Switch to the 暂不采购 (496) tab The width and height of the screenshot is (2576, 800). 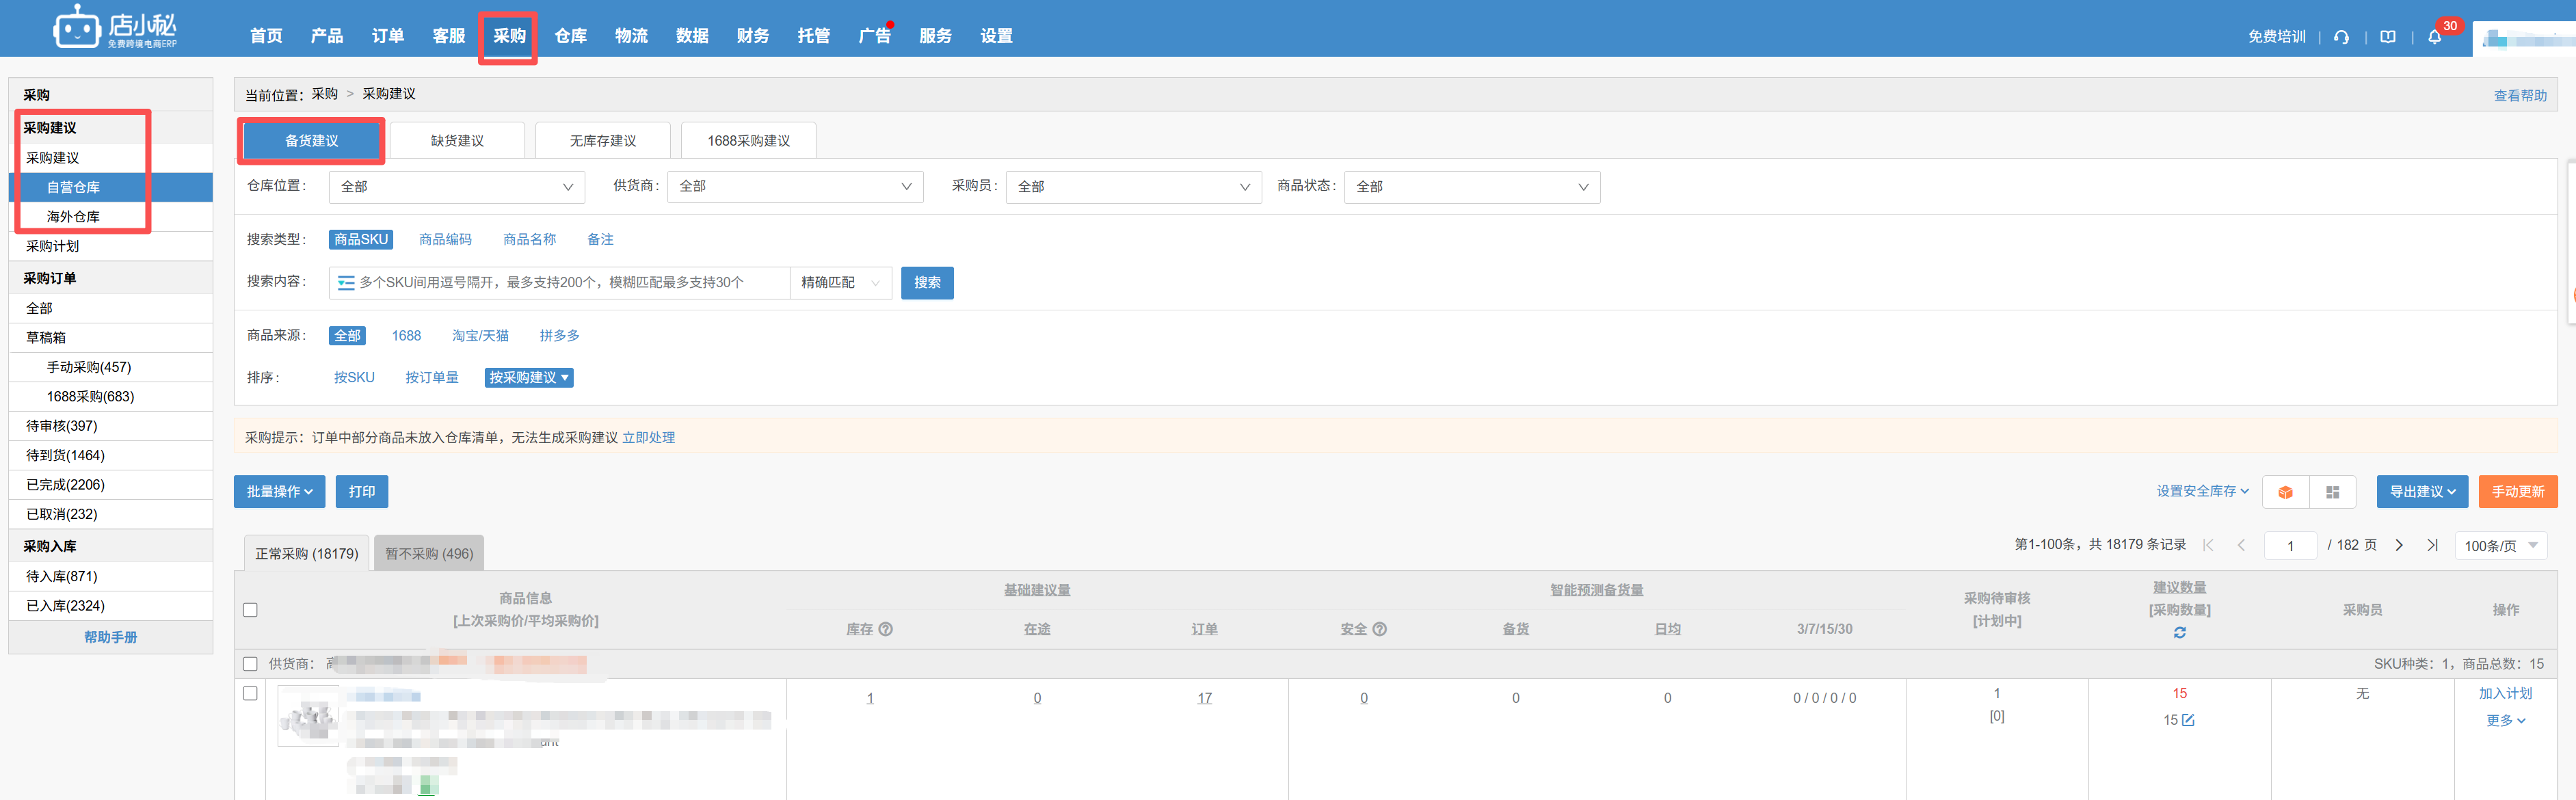click(429, 554)
